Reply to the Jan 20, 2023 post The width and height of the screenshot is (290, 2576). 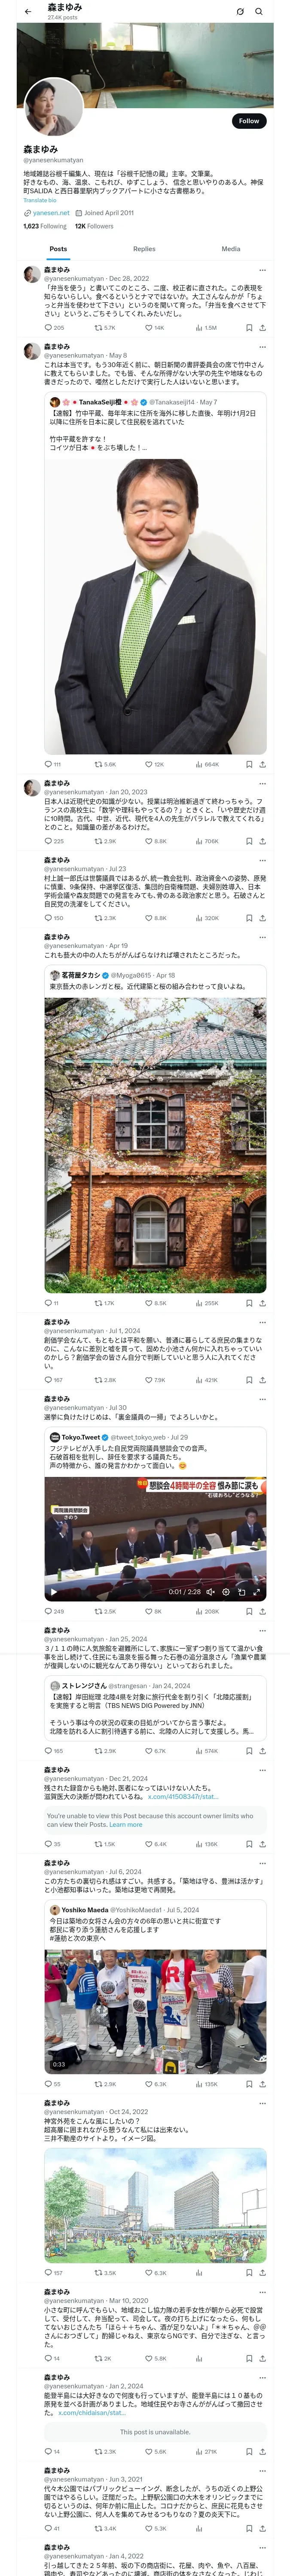click(x=54, y=841)
